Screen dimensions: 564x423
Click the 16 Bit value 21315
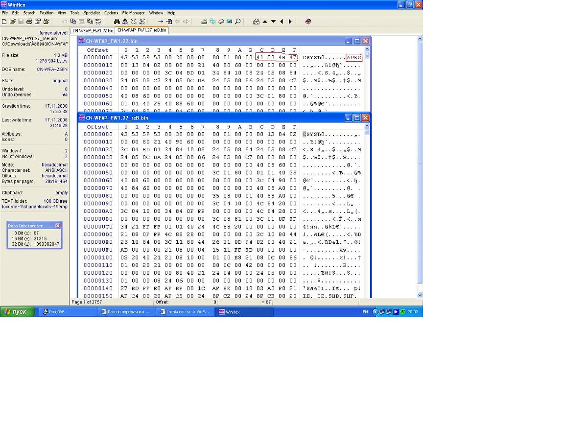(40, 238)
